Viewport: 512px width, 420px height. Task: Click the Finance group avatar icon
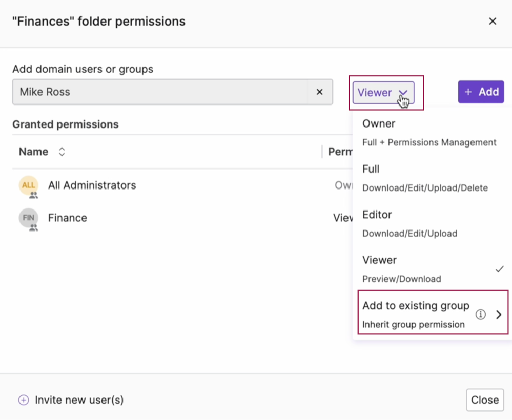coord(28,218)
